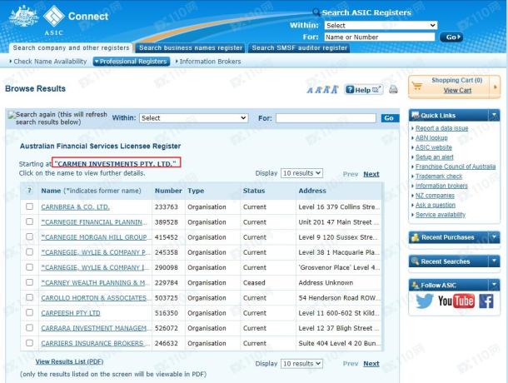
Task: Click the Search again For text field
Action: [326, 118]
